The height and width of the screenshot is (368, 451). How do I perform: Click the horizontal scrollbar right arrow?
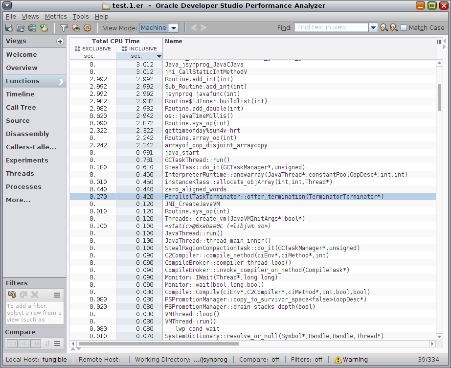[432, 344]
